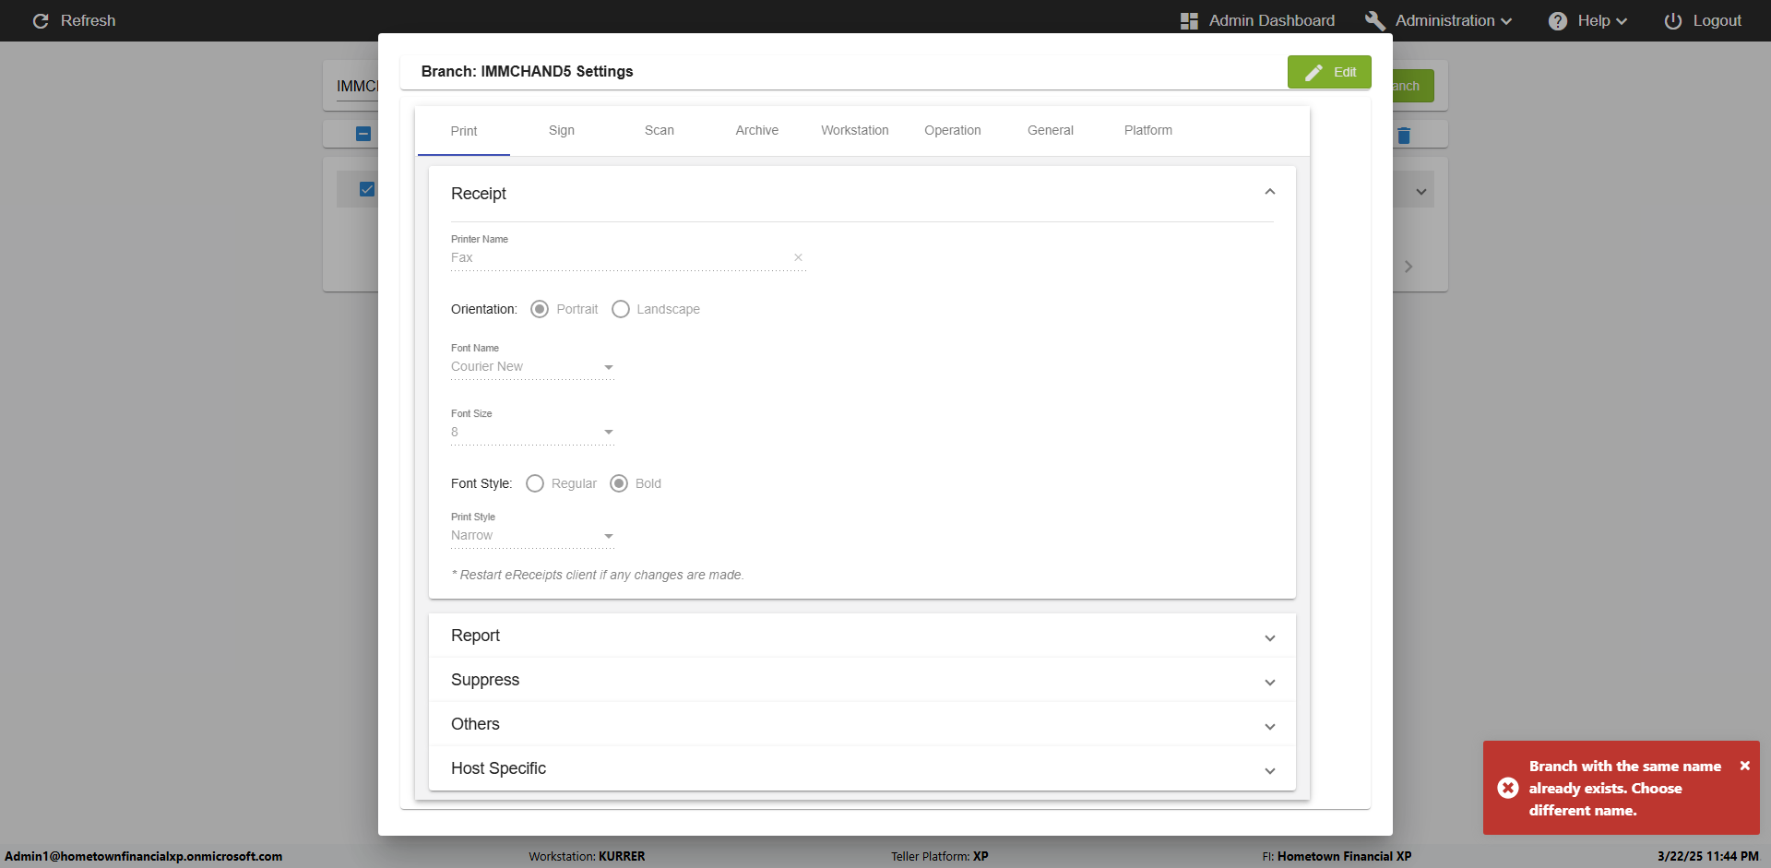Click the Branch: IMMCHAND5 Settings title
1771x868 pixels.
pos(527,71)
